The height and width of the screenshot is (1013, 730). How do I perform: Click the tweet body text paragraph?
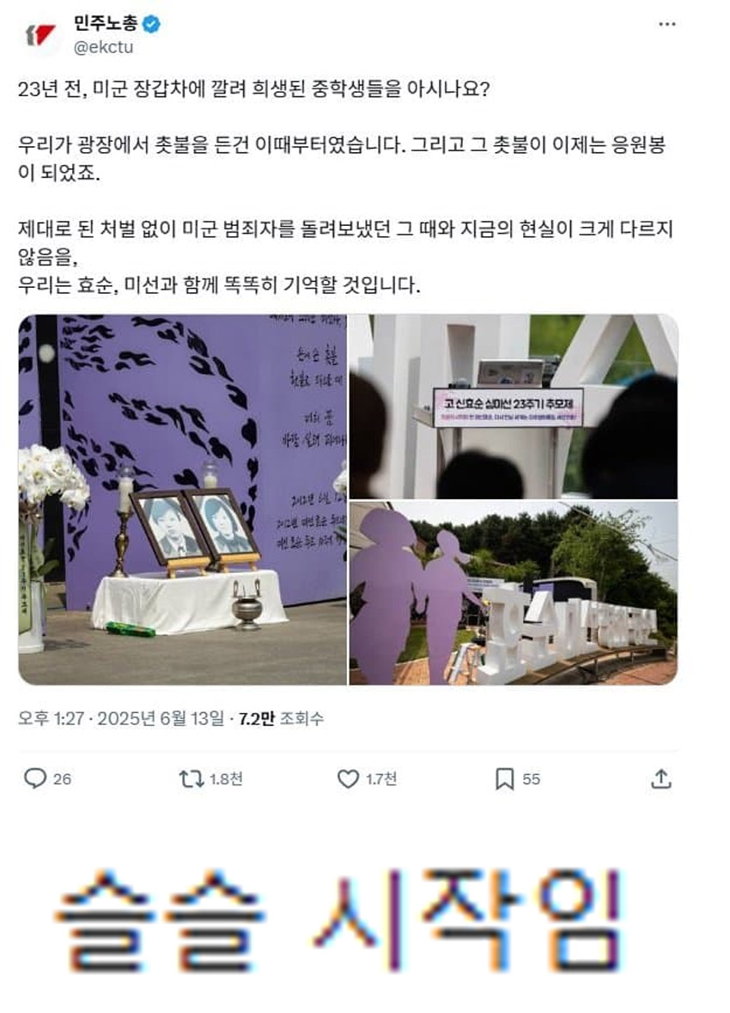tap(346, 186)
